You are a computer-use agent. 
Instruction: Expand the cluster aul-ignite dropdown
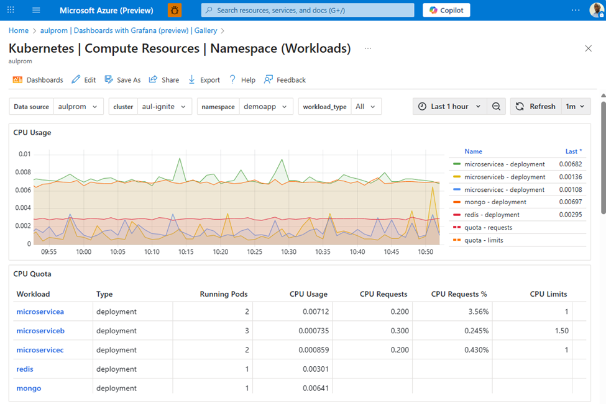[x=164, y=107]
